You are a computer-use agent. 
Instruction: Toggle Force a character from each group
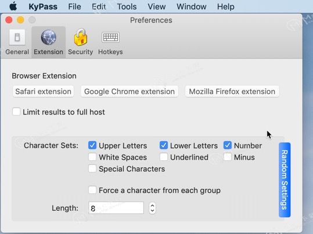[x=92, y=190]
